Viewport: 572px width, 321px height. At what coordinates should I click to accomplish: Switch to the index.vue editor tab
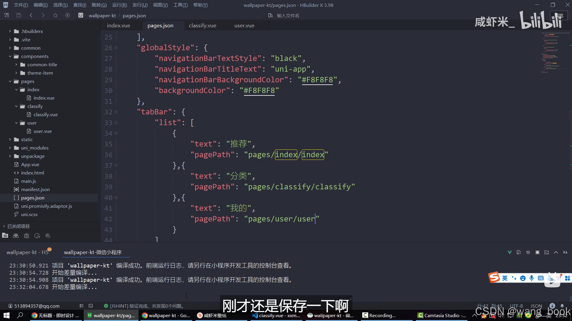[119, 26]
